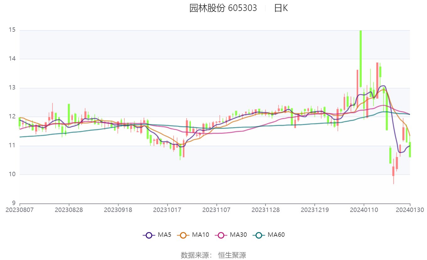The height and width of the screenshot is (260, 427).
Task: Select the 20230828 date axis label
Action: click(69, 210)
